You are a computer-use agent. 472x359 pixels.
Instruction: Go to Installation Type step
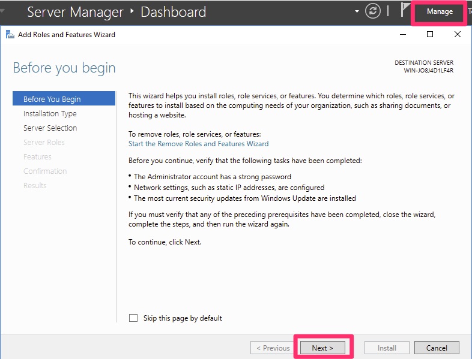50,113
